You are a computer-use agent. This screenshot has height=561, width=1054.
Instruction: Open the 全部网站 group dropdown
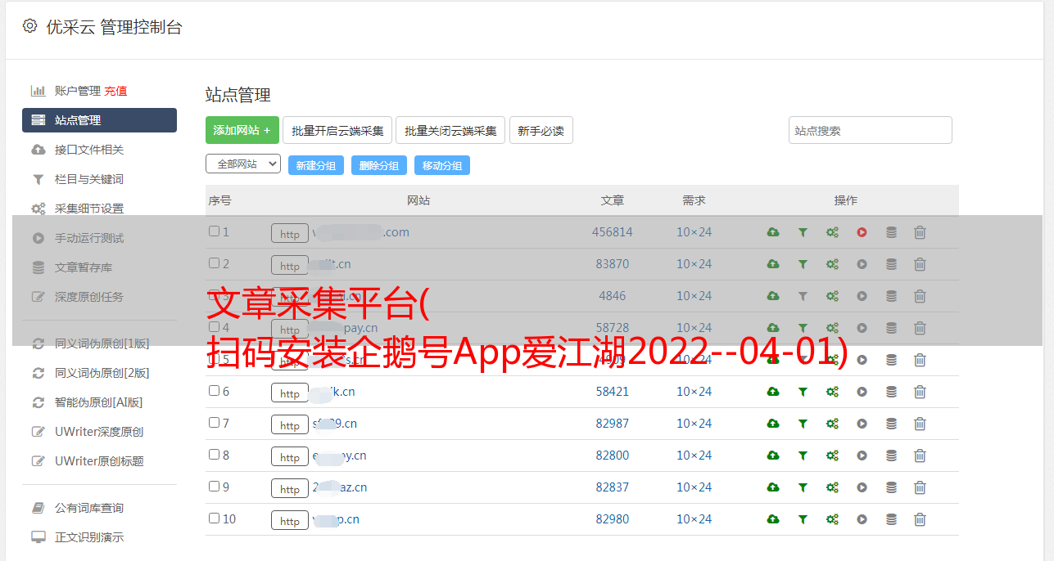[243, 164]
